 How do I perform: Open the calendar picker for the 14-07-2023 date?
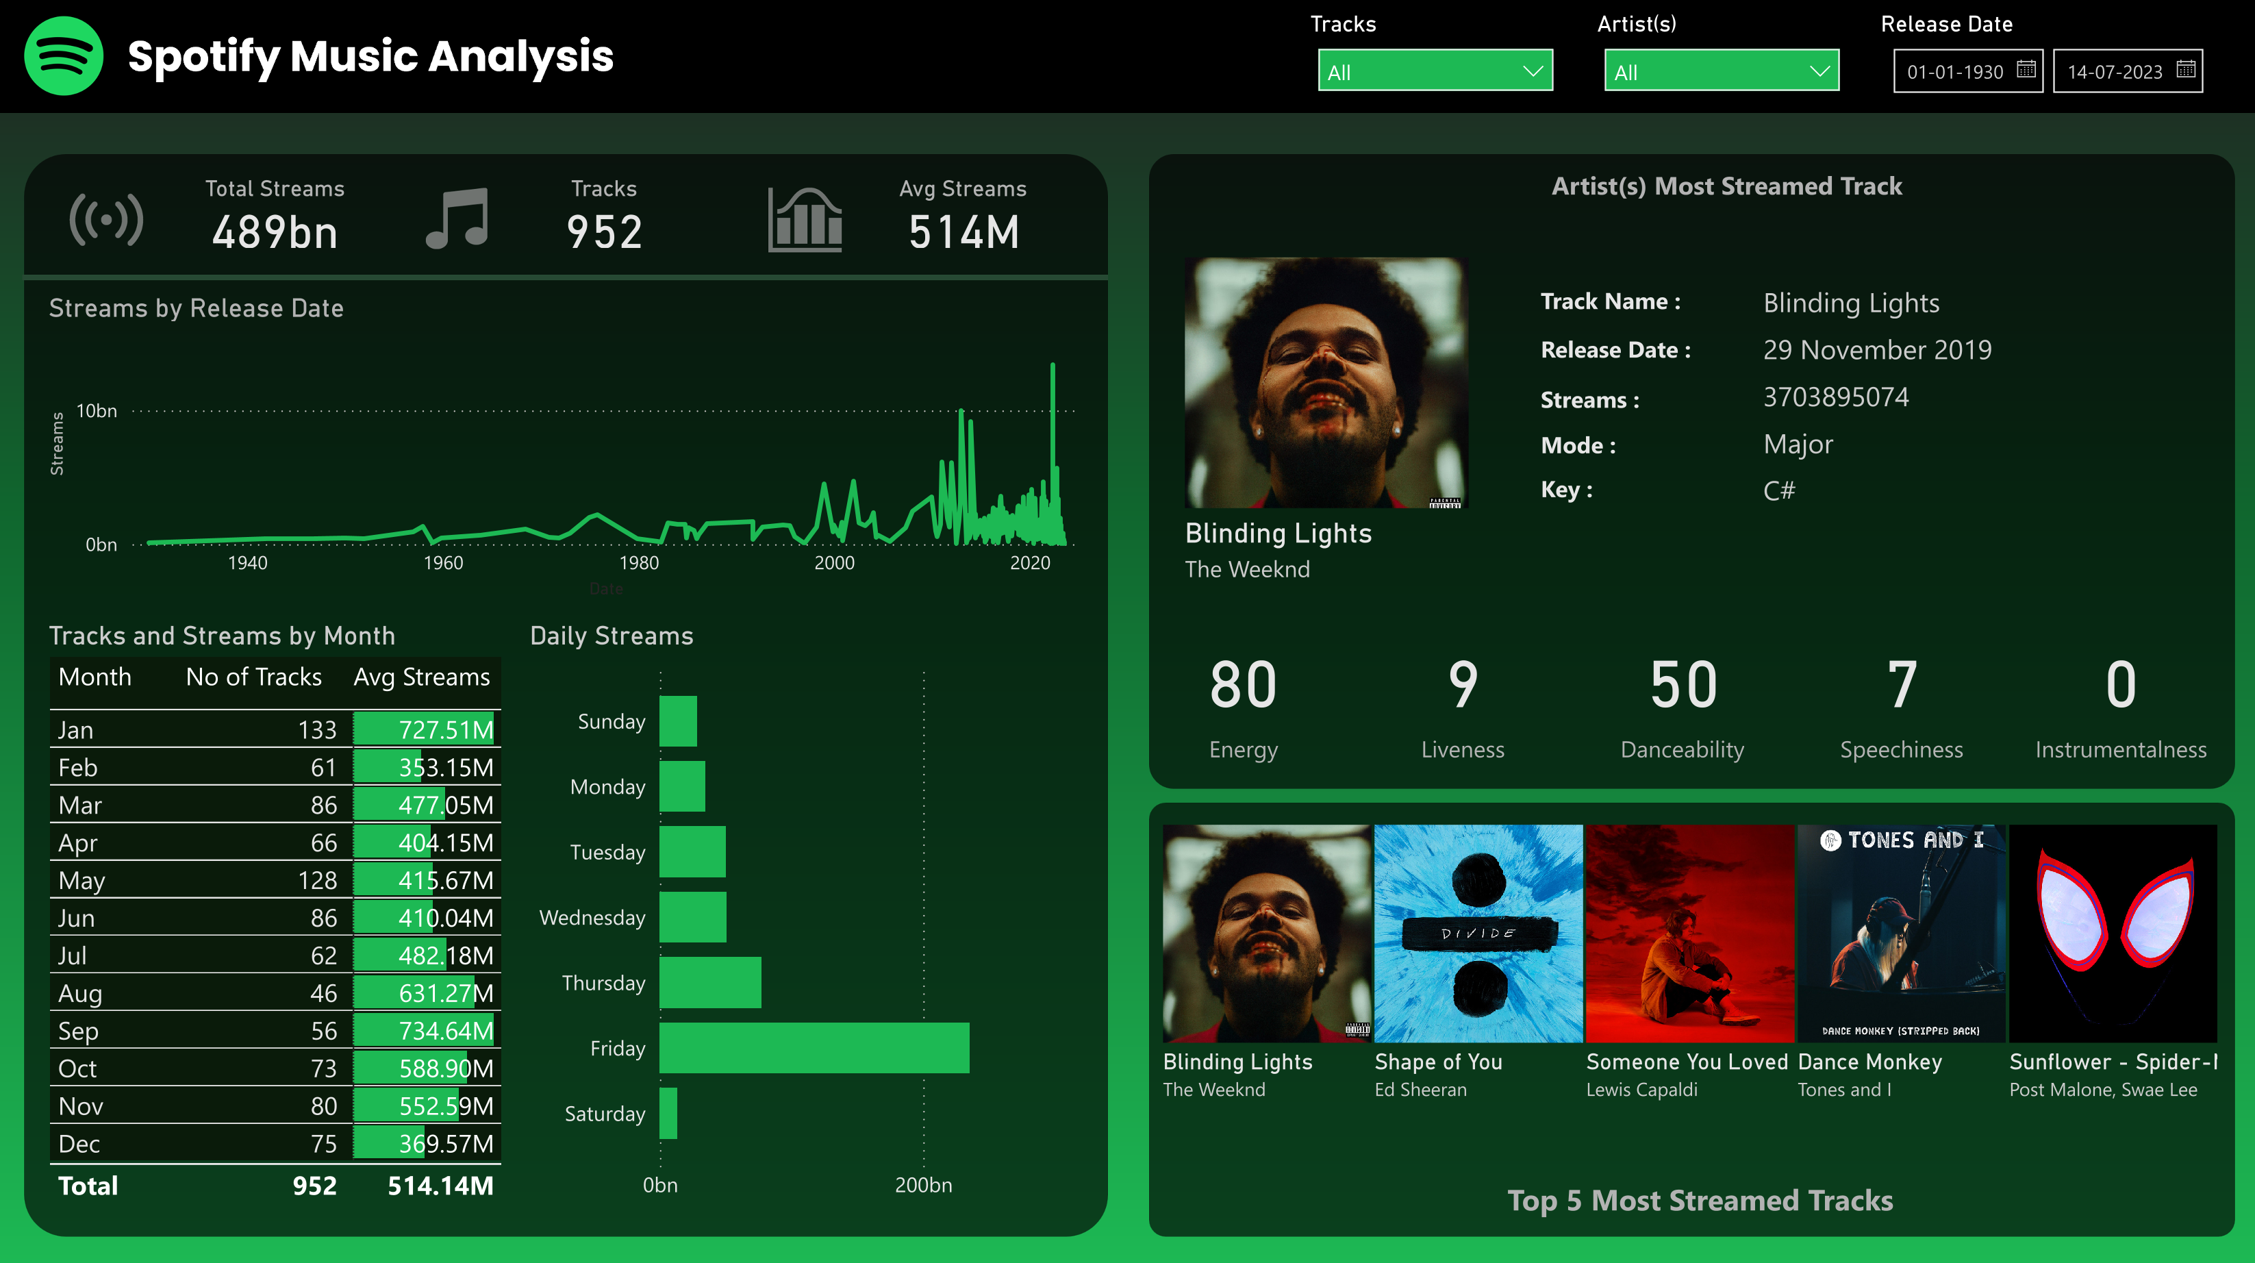pyautogui.click(x=2188, y=71)
